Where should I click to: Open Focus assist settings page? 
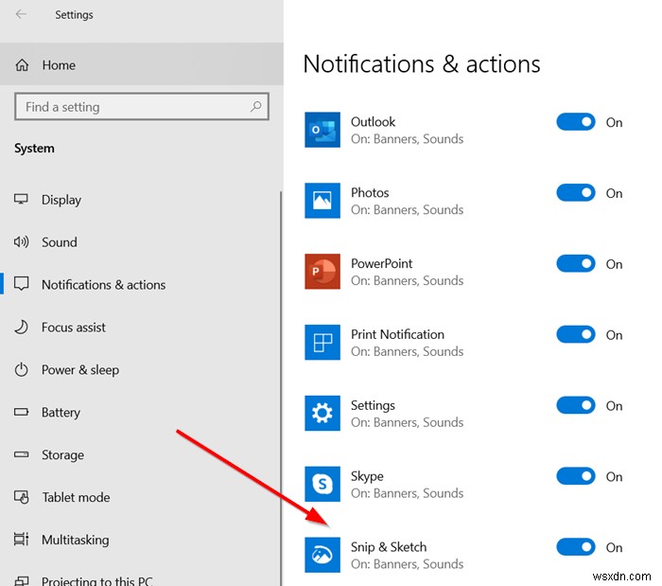(x=140, y=327)
